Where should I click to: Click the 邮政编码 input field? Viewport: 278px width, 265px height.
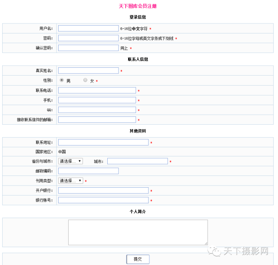tap(88, 171)
